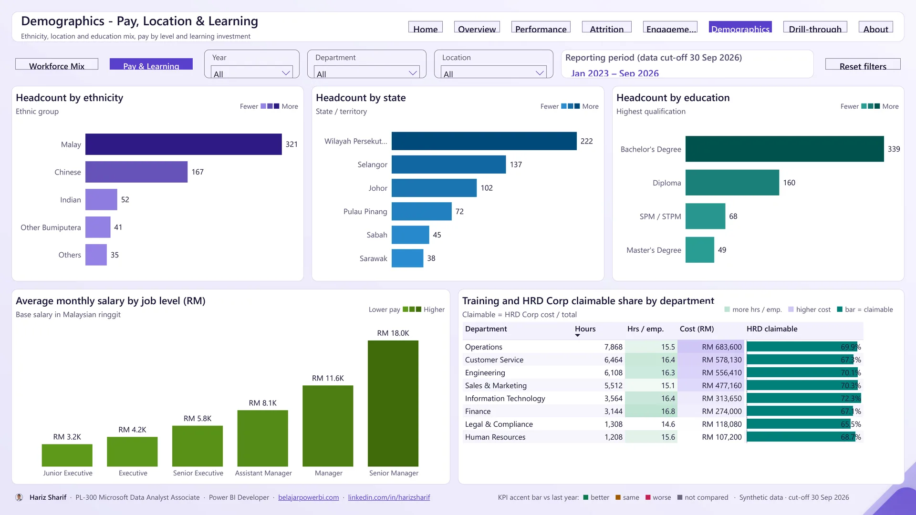916x515 pixels.
Task: Click Hariz Sharif profile avatar
Action: [19, 497]
